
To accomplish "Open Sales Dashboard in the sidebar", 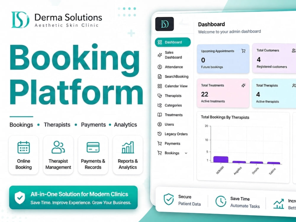I will click(x=173, y=55).
